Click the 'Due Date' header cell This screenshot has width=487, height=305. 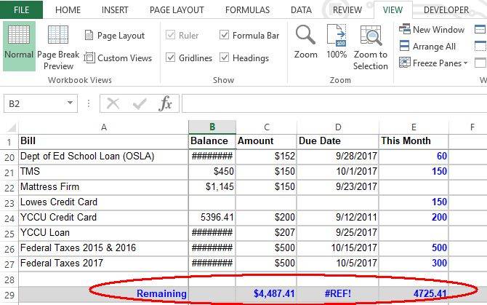click(x=338, y=141)
